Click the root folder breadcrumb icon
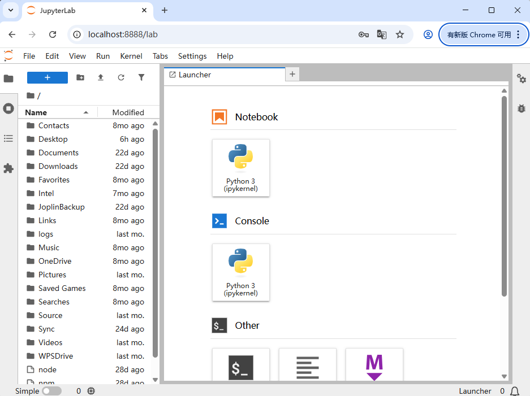Image resolution: width=530 pixels, height=396 pixels. pos(31,95)
